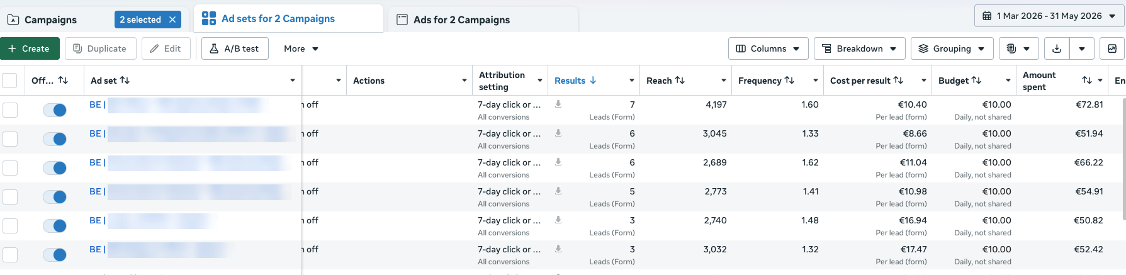Toggle off the ad set with €8.66 cost
Viewport: 1126px width, 275px height.
[55, 139]
